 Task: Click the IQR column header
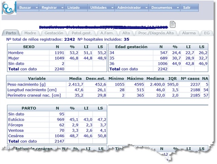click(x=172, y=78)
